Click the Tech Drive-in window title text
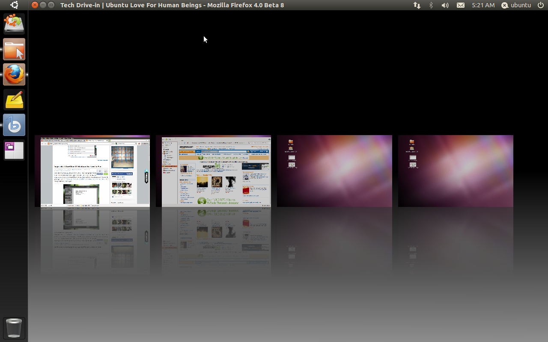 pyautogui.click(x=172, y=5)
